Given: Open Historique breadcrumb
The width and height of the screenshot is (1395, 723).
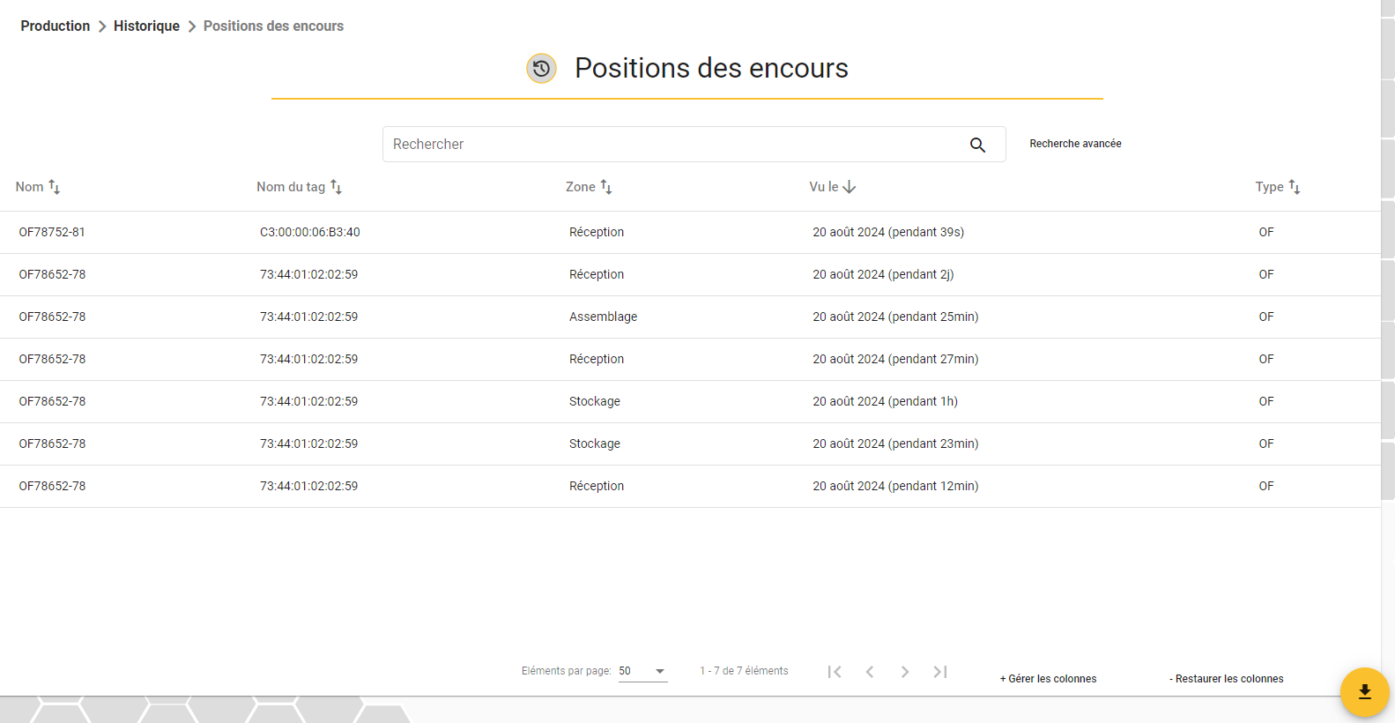Looking at the screenshot, I should tap(146, 26).
